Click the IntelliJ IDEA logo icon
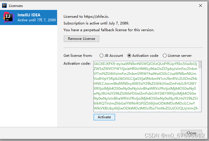 (8, 17)
